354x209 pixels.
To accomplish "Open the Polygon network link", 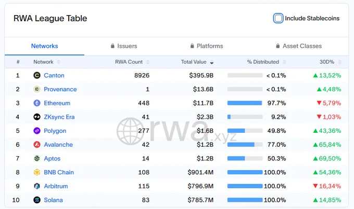I will coord(55,131).
